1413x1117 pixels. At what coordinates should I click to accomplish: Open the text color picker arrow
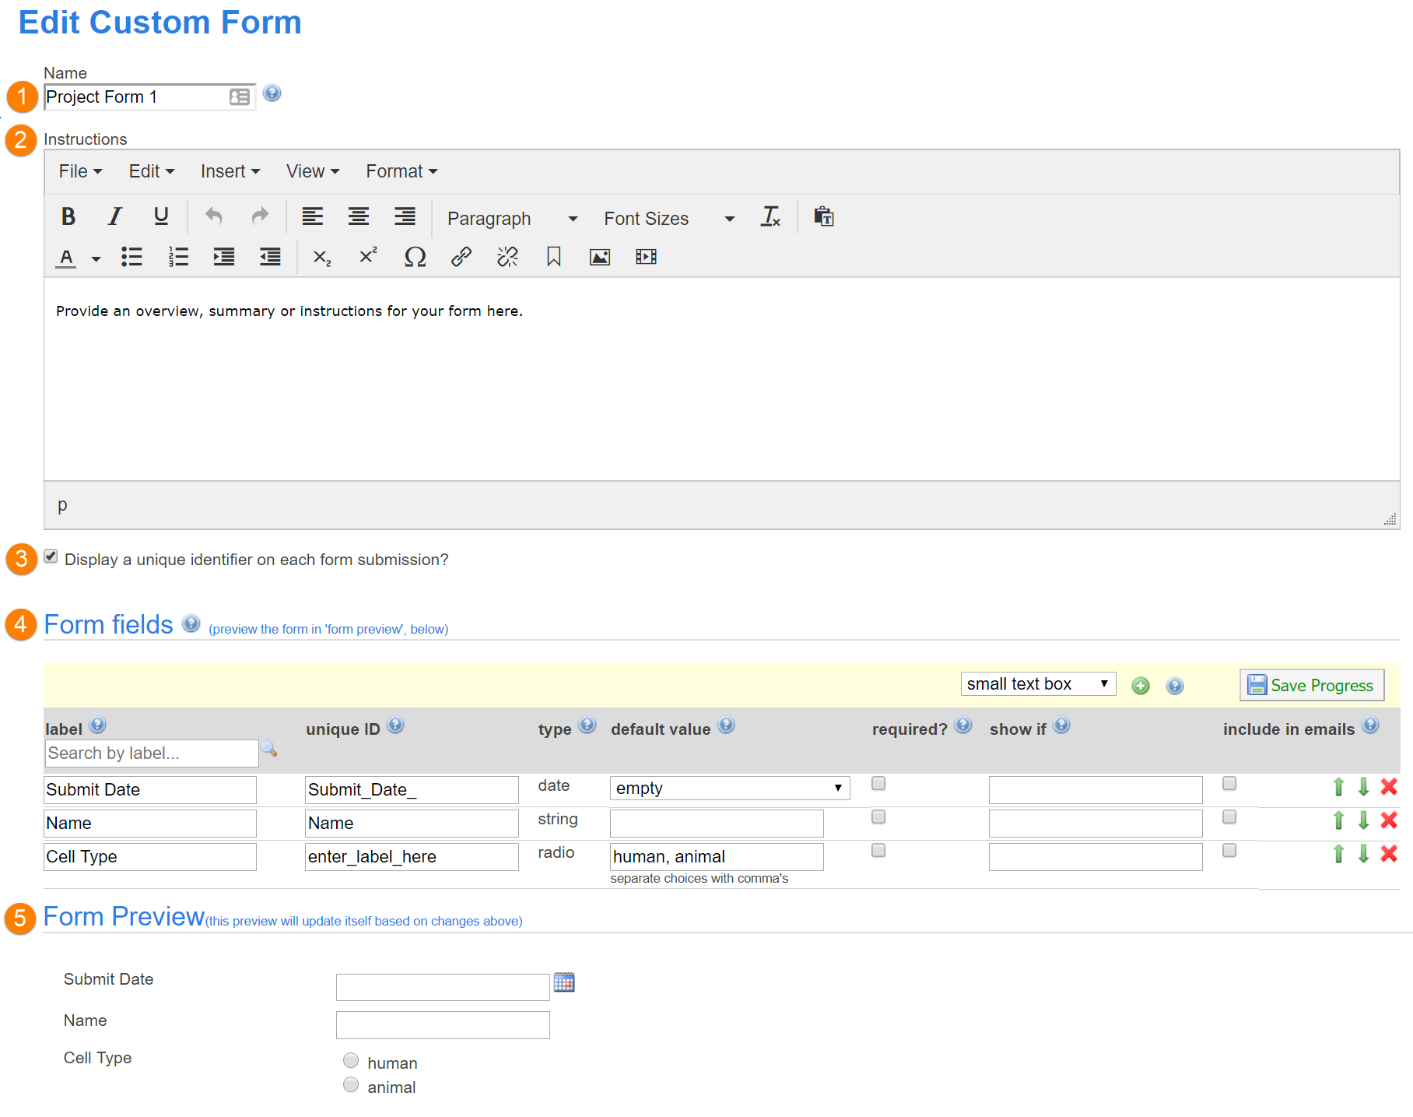point(96,258)
